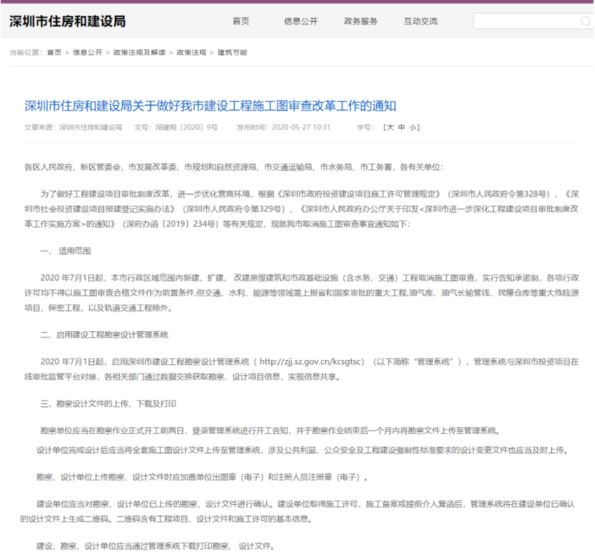Open the 政务服务 navigation menu
Screen dimensions: 595x558
pyautogui.click(x=360, y=22)
